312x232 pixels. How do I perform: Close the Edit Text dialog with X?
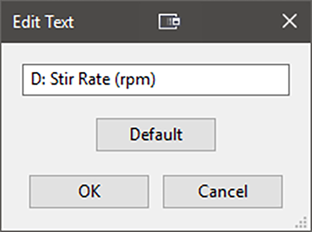point(289,21)
